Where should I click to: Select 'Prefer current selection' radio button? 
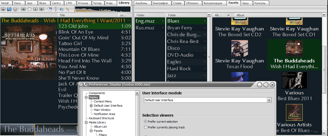[146, 122]
